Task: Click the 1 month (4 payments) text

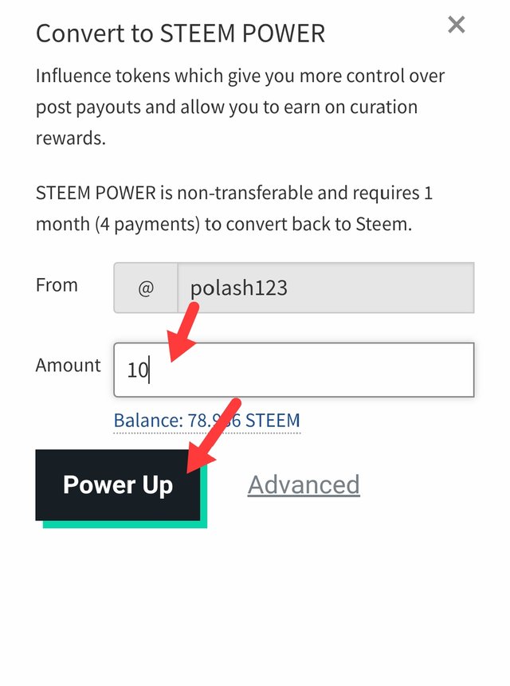Action: tap(118, 224)
